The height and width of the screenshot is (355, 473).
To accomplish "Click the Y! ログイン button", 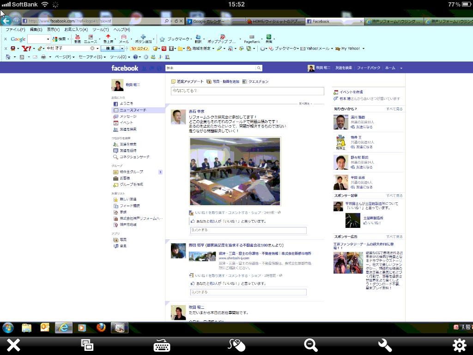I will coord(139,49).
